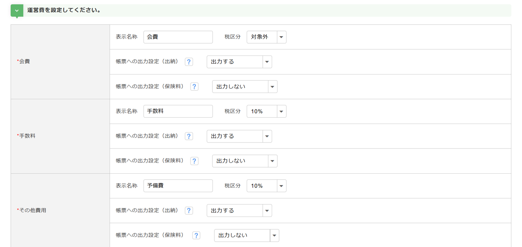The height and width of the screenshot is (247, 522).
Task: Click help icon for 会費 保険料 output setting
Action: 194,86
